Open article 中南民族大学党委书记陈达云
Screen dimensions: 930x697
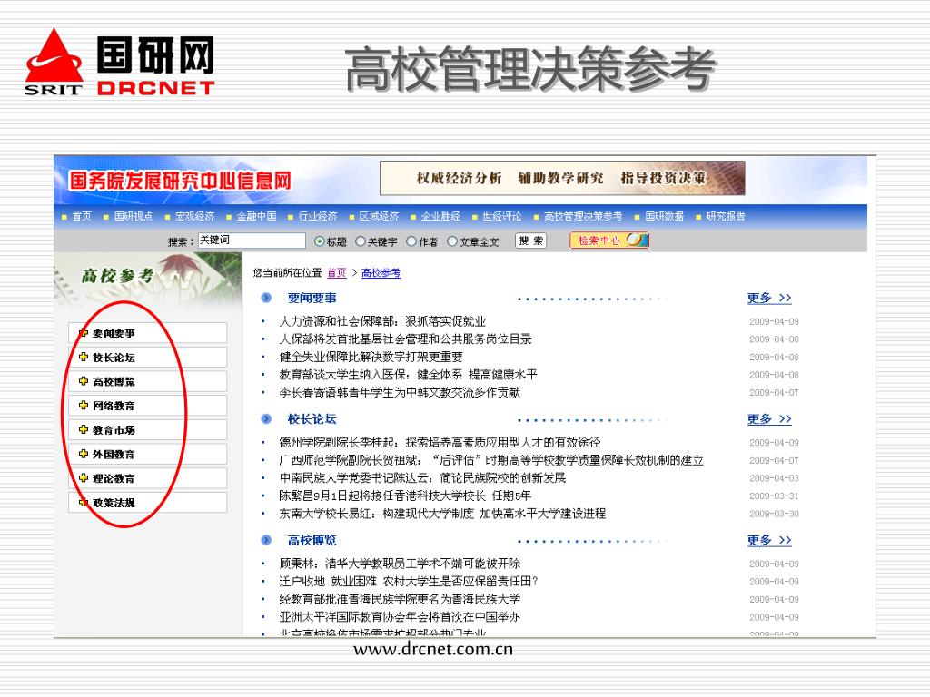pyautogui.click(x=422, y=477)
